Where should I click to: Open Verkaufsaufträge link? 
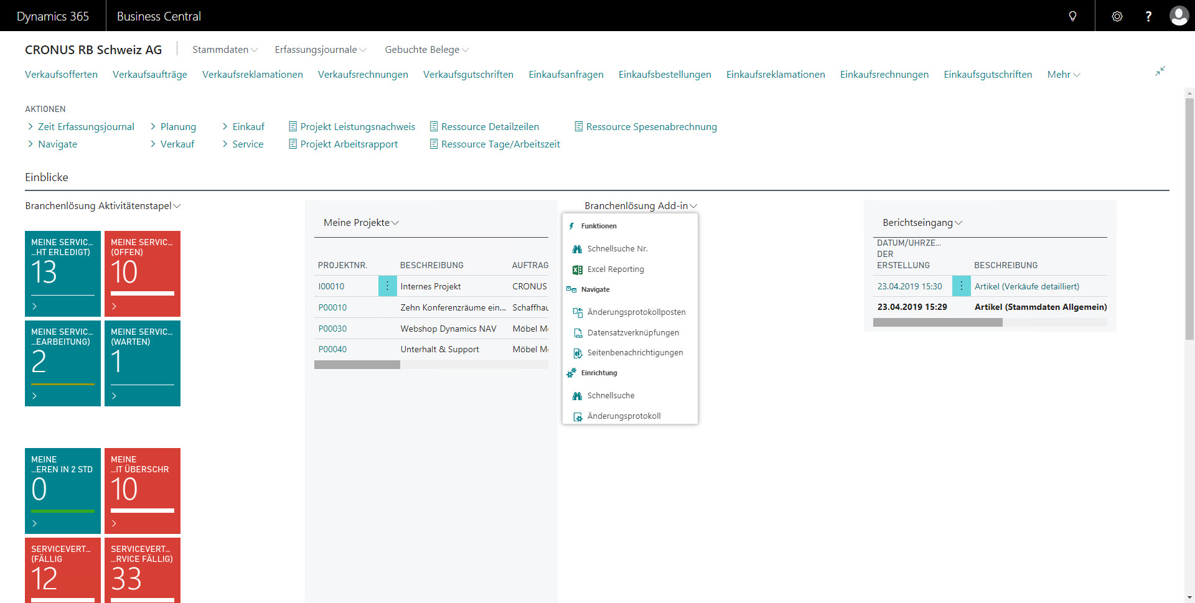pos(150,75)
